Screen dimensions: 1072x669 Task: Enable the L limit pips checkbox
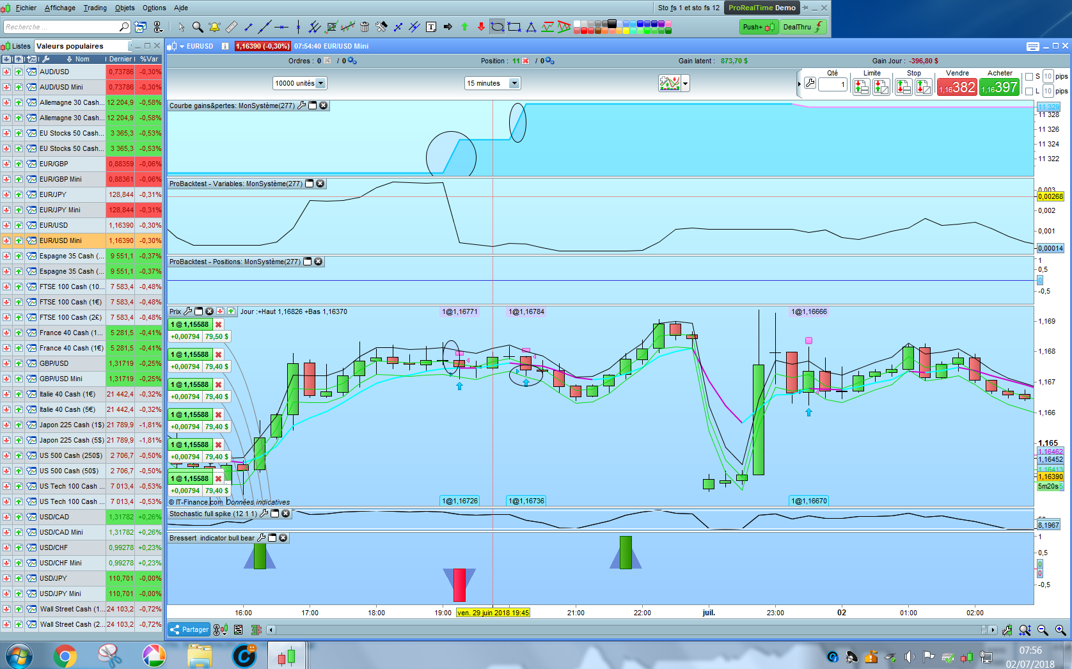(x=1029, y=91)
